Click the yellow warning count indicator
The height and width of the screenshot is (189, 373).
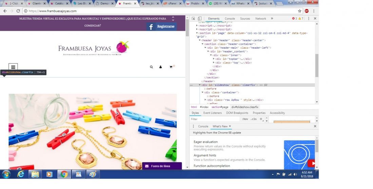(x=301, y=19)
